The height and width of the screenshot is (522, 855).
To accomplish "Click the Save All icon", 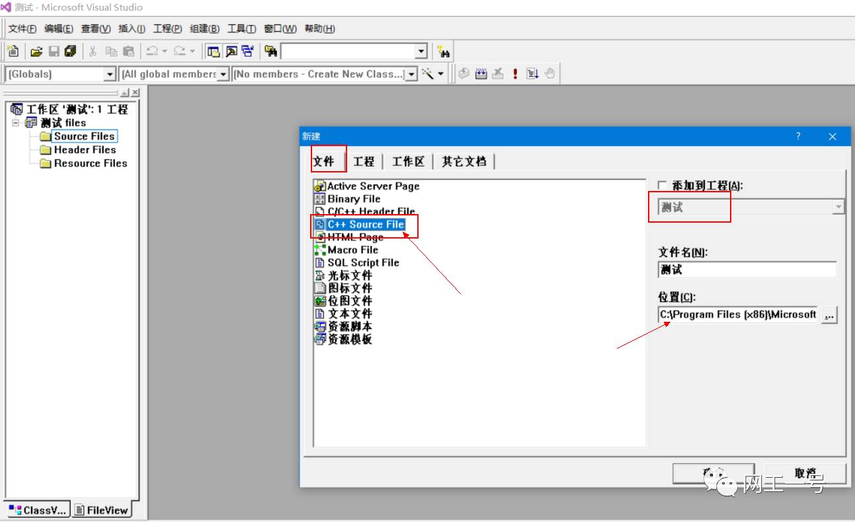I will point(70,51).
